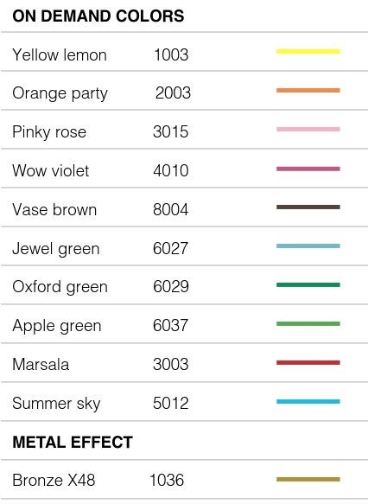The height and width of the screenshot is (504, 368).
Task: Click the METAL EFFECT heading
Action: tap(73, 442)
